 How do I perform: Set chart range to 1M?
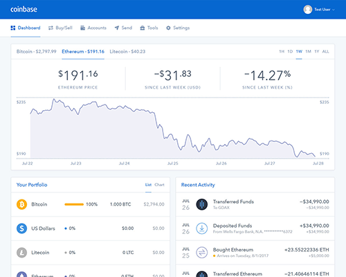coord(308,51)
